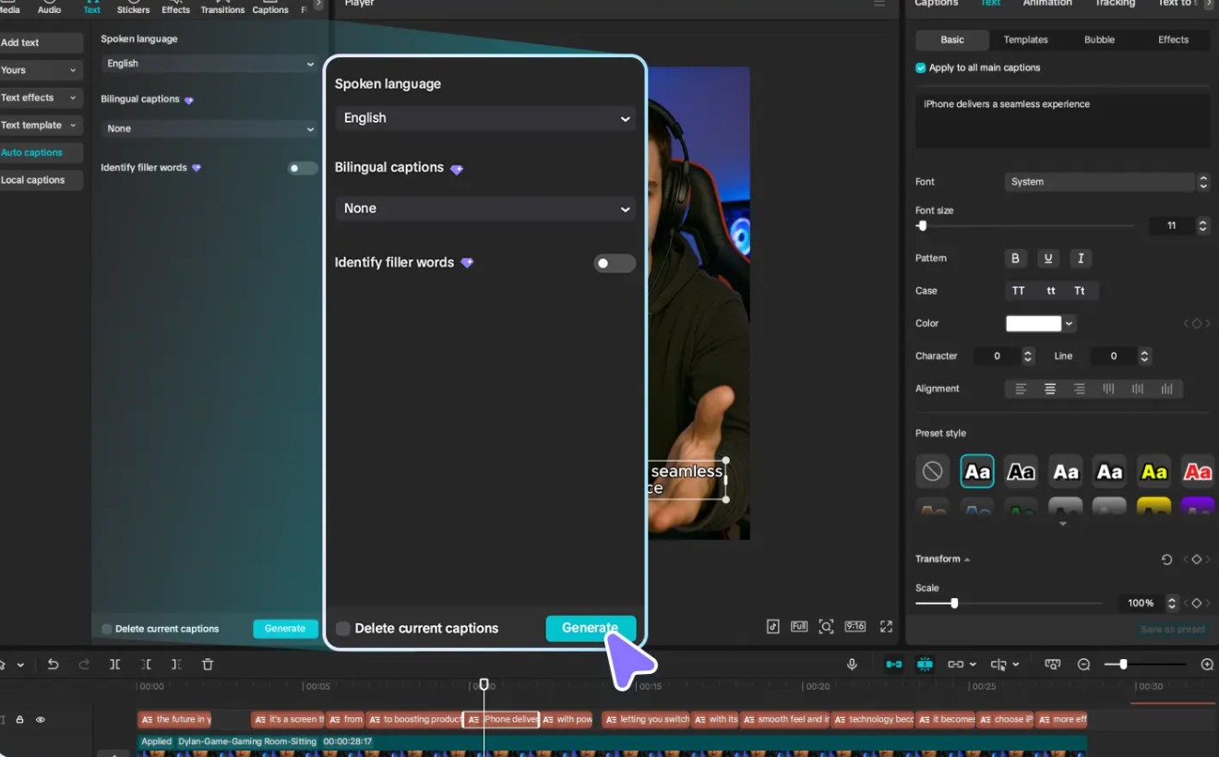Set case to all lowercase tt
Screen dimensions: 1219x757
pos(1050,291)
